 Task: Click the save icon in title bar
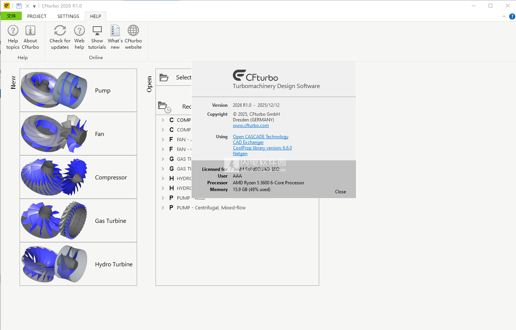(19, 6)
